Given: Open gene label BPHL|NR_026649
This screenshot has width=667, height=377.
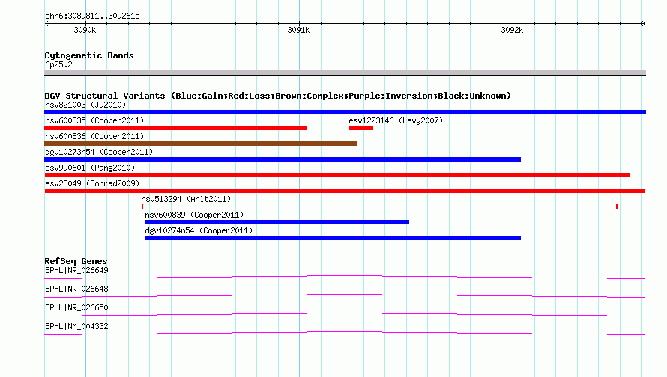Looking at the screenshot, I should [x=76, y=271].
